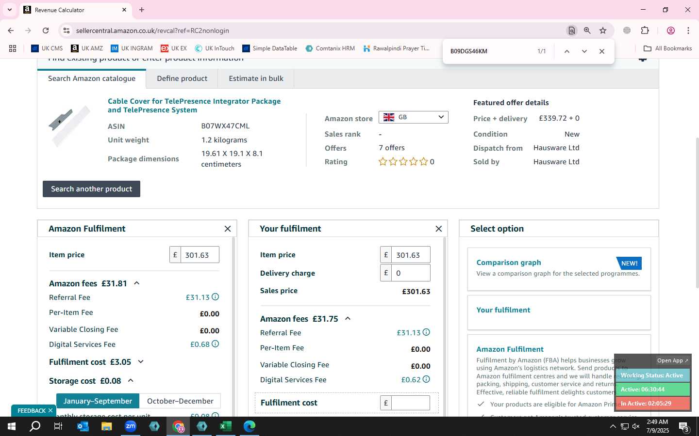Screen dimensions: 699x436
Task: Open the Amazon store GB dropdown
Action: point(414,117)
